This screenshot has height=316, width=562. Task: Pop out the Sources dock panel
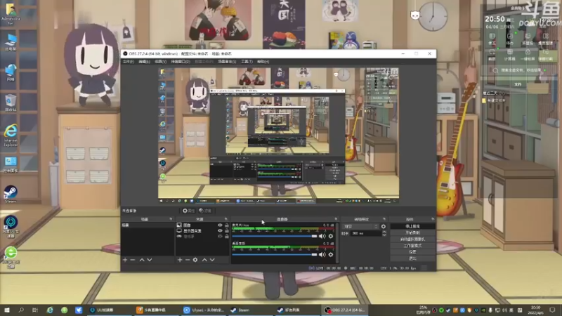(226, 219)
